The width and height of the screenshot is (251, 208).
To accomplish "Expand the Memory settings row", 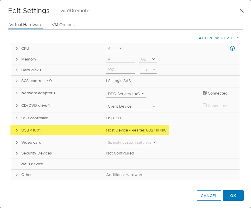I will 17,59.
